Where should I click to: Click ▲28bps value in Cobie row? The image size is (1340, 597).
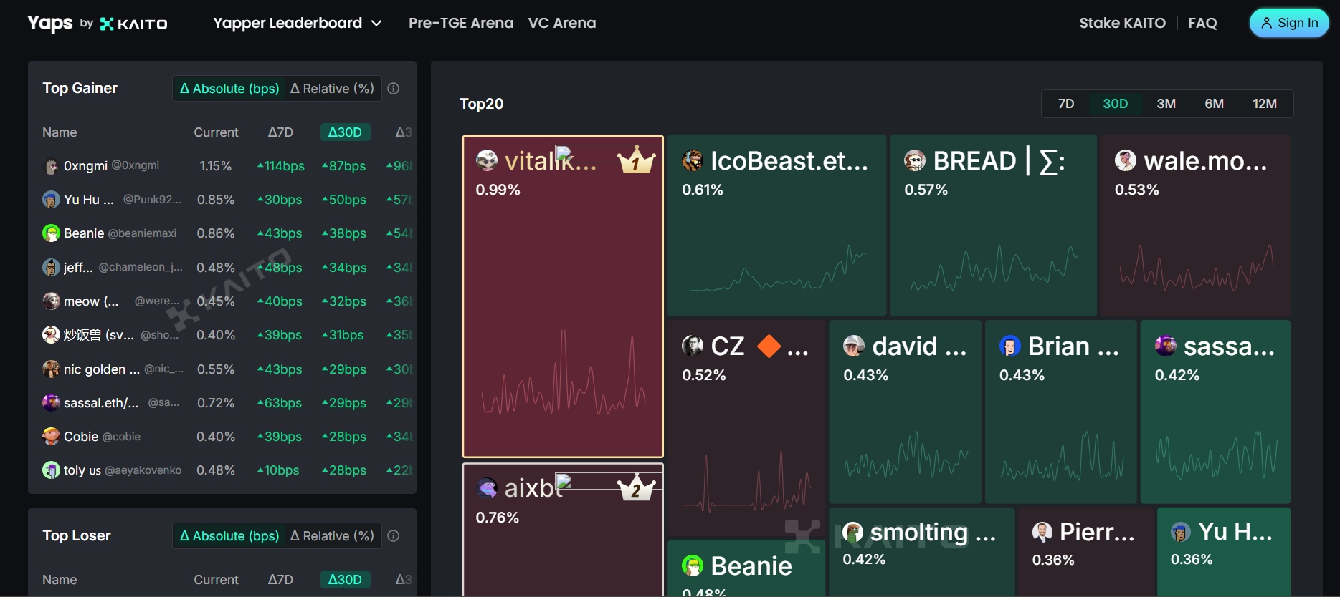[344, 437]
